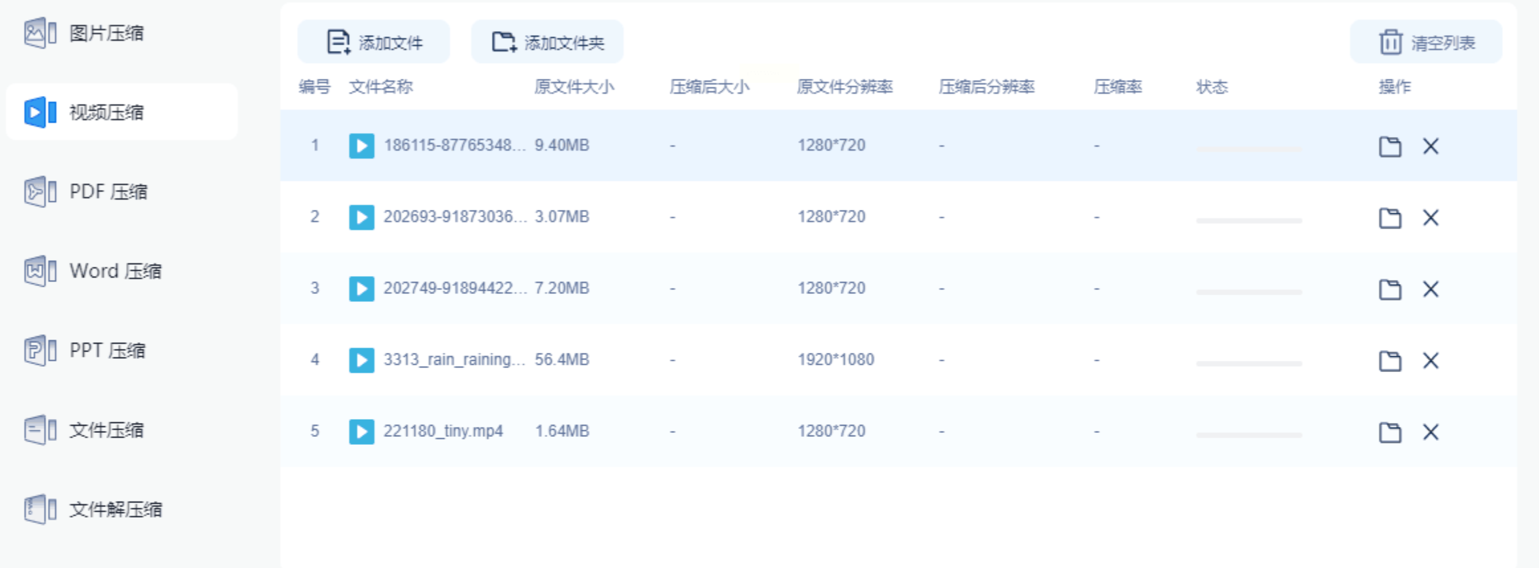Open folder for file 202749-91894422
1539x568 pixels.
1390,289
